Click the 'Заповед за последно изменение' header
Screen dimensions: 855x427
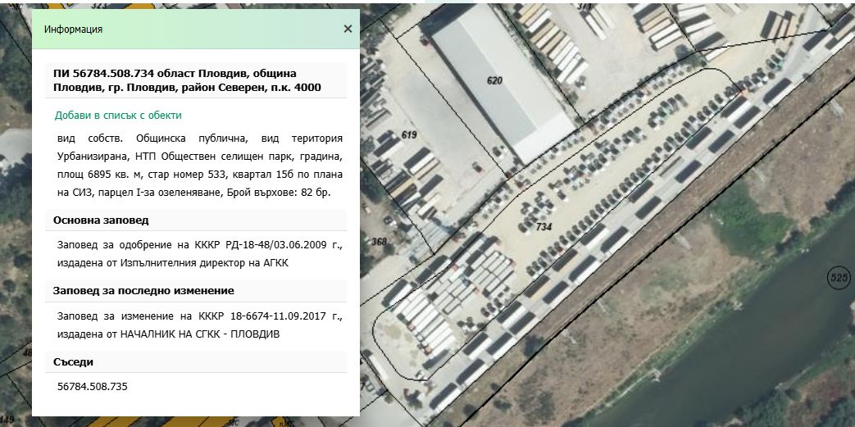click(x=143, y=291)
